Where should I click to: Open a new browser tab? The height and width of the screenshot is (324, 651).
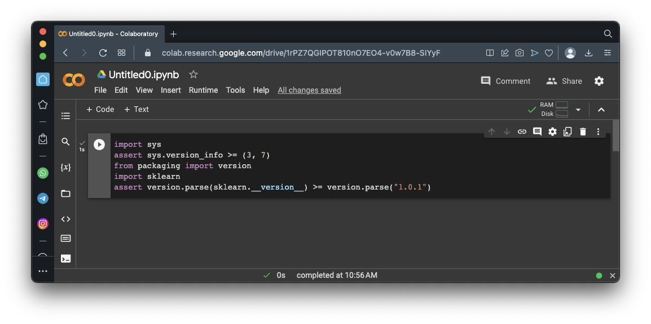[174, 34]
